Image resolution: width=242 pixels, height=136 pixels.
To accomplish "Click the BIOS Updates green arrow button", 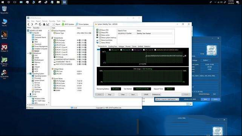I will point(68,24).
